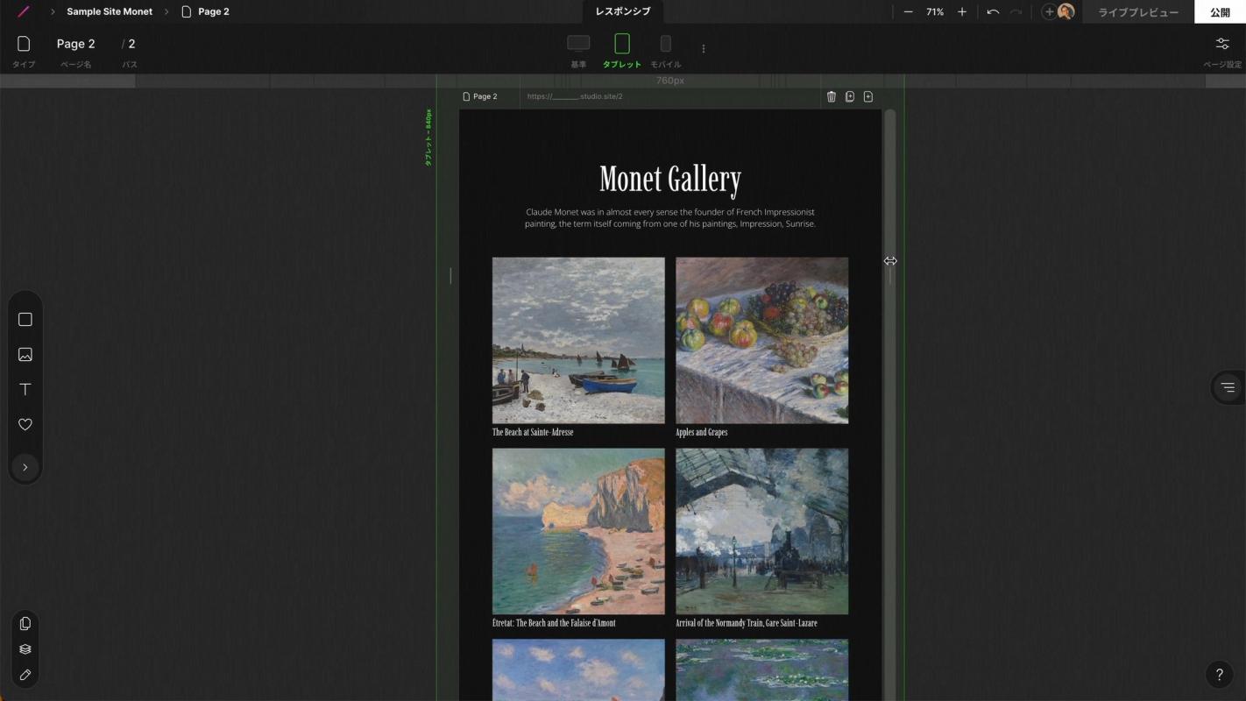
Task: Select the レスポンシブ tab
Action: pos(623,11)
